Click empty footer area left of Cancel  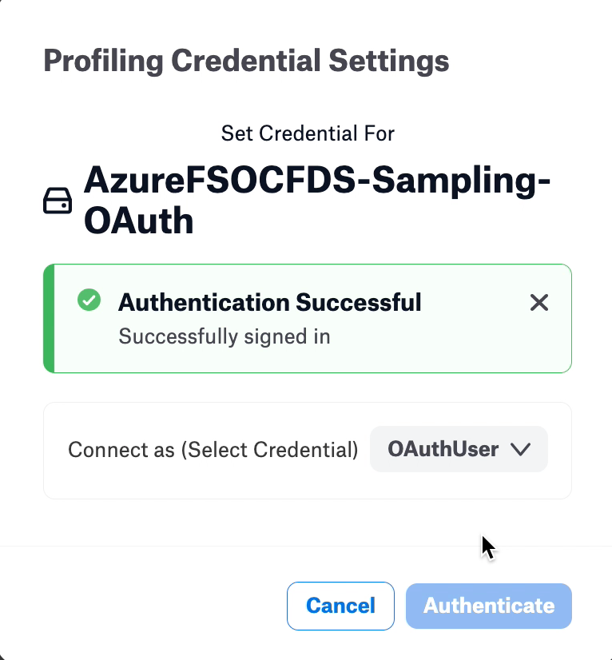pos(143,606)
